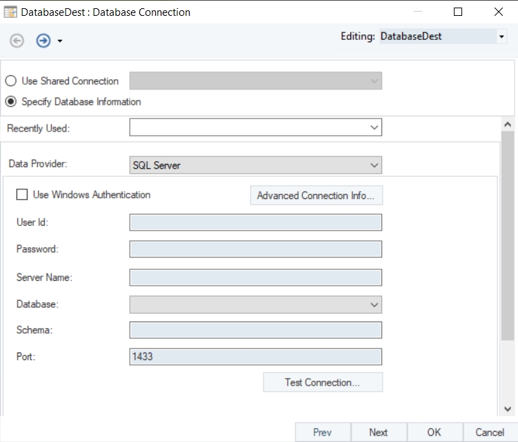Click into the User Id field
This screenshot has width=518, height=442.
click(x=255, y=222)
